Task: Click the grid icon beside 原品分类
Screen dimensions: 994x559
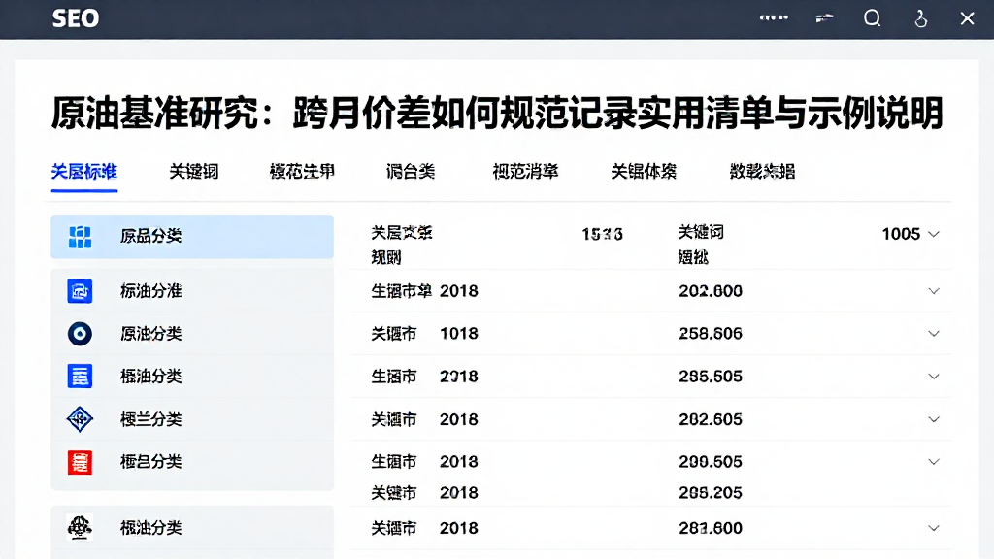Action: point(80,237)
